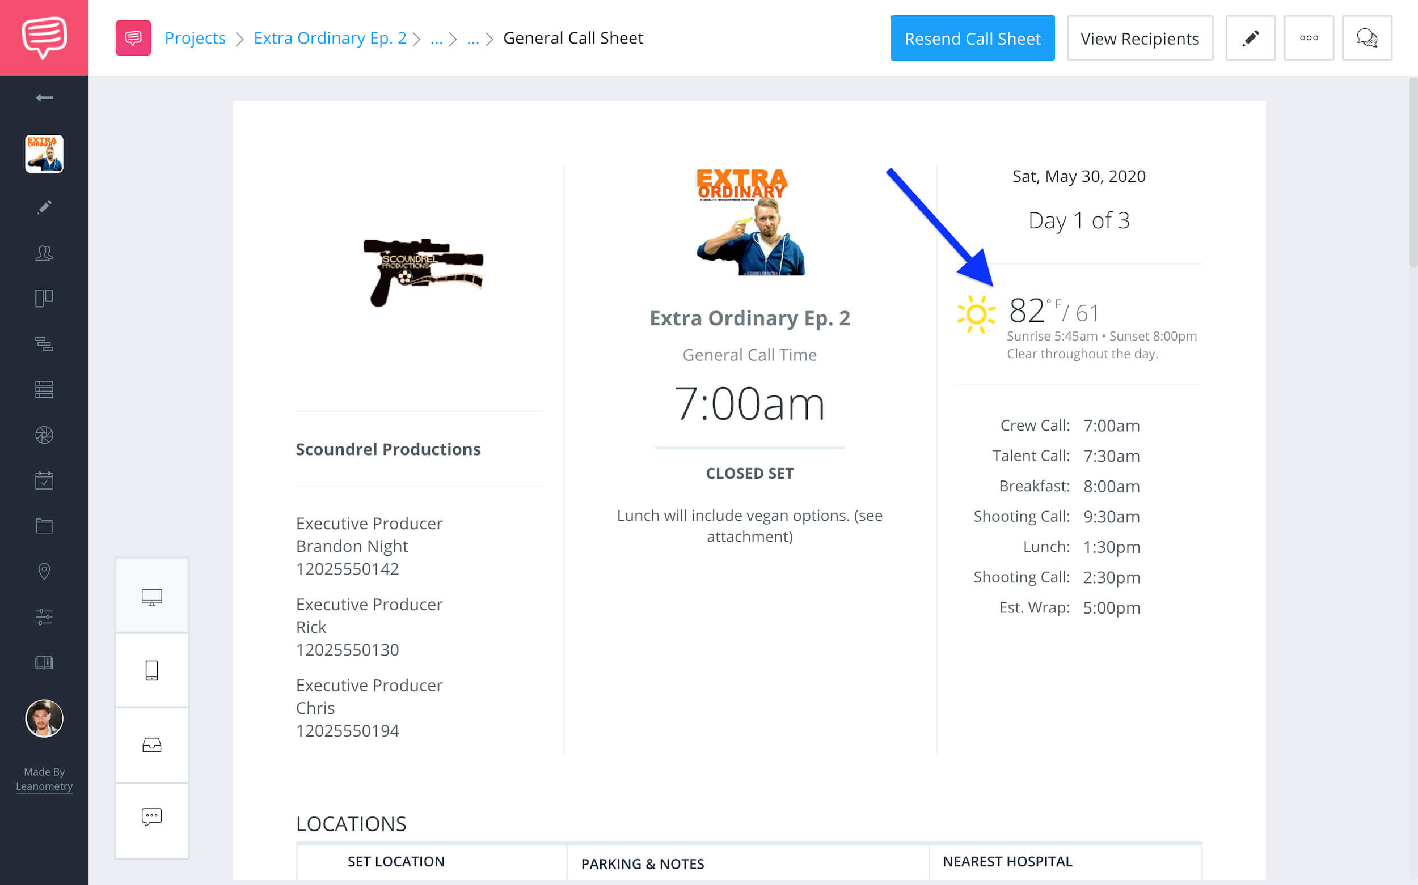Click the Extra Ordinary poster image on the call sheet
Image resolution: width=1418 pixels, height=885 pixels.
point(750,222)
